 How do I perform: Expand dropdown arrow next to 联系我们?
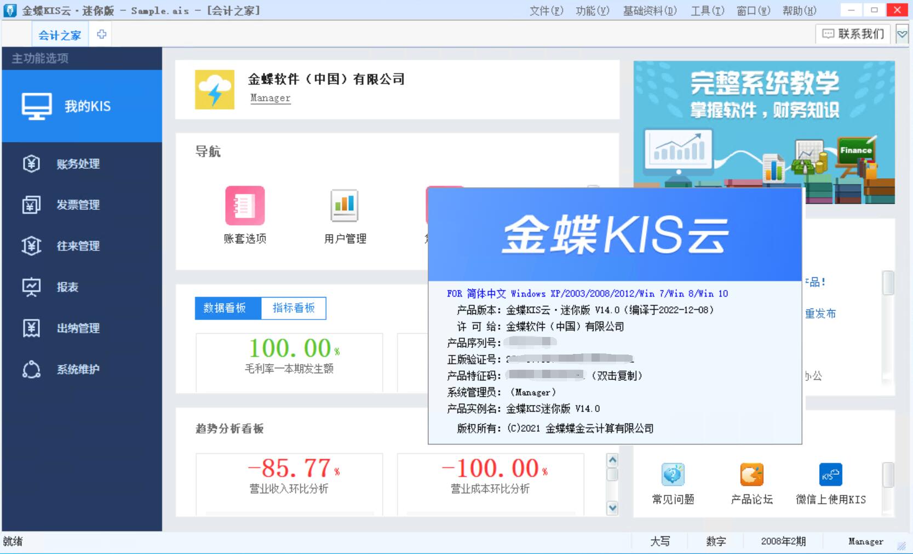(x=902, y=35)
